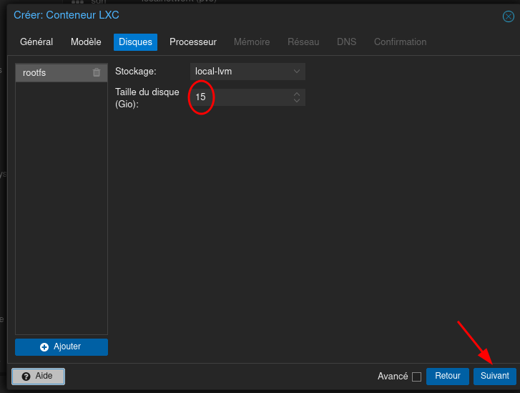Select the Disques tab
This screenshot has height=393, width=520.
coord(135,42)
